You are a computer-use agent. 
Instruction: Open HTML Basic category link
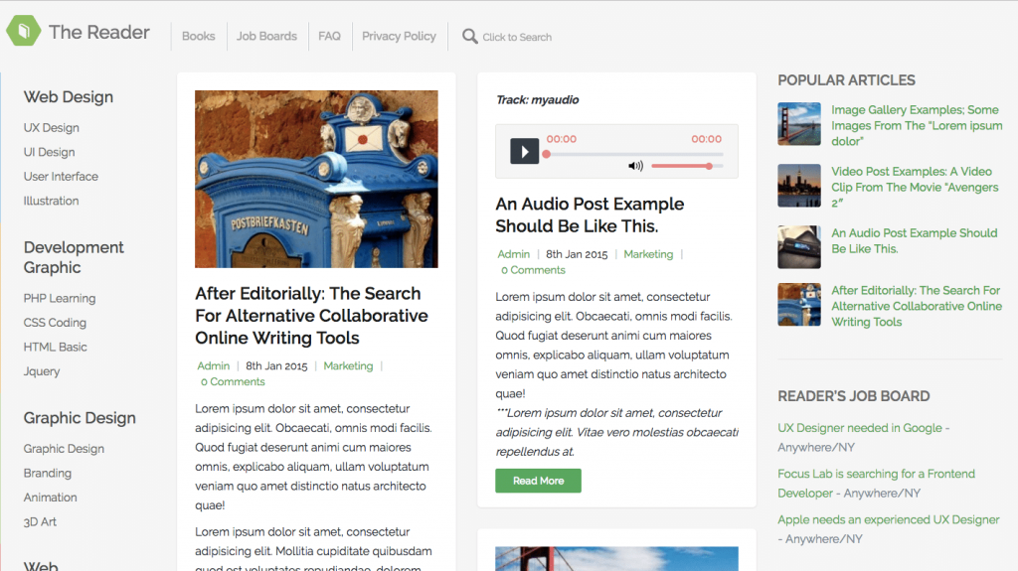[x=56, y=348]
